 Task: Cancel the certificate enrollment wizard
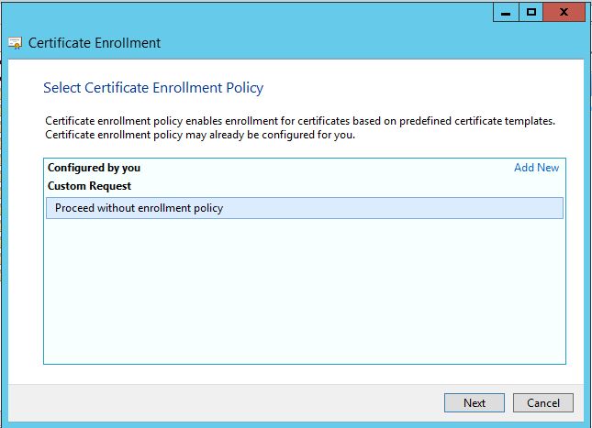[543, 402]
